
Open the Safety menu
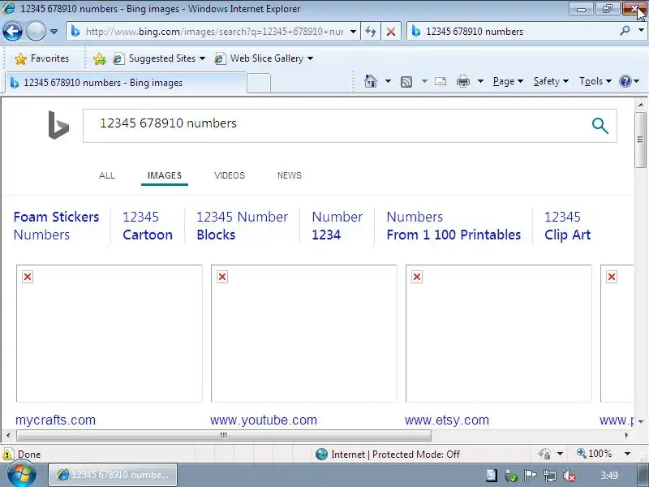click(x=551, y=81)
